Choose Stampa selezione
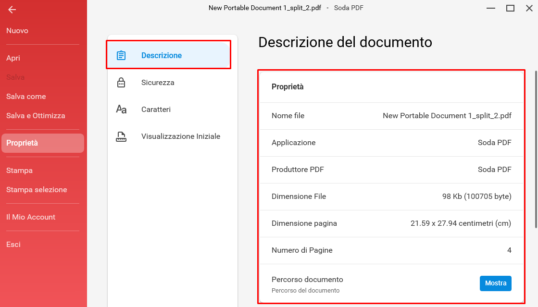The height and width of the screenshot is (307, 538). [37, 190]
